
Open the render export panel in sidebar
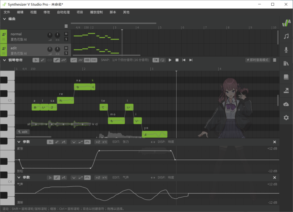pyautogui.click(x=286, y=90)
